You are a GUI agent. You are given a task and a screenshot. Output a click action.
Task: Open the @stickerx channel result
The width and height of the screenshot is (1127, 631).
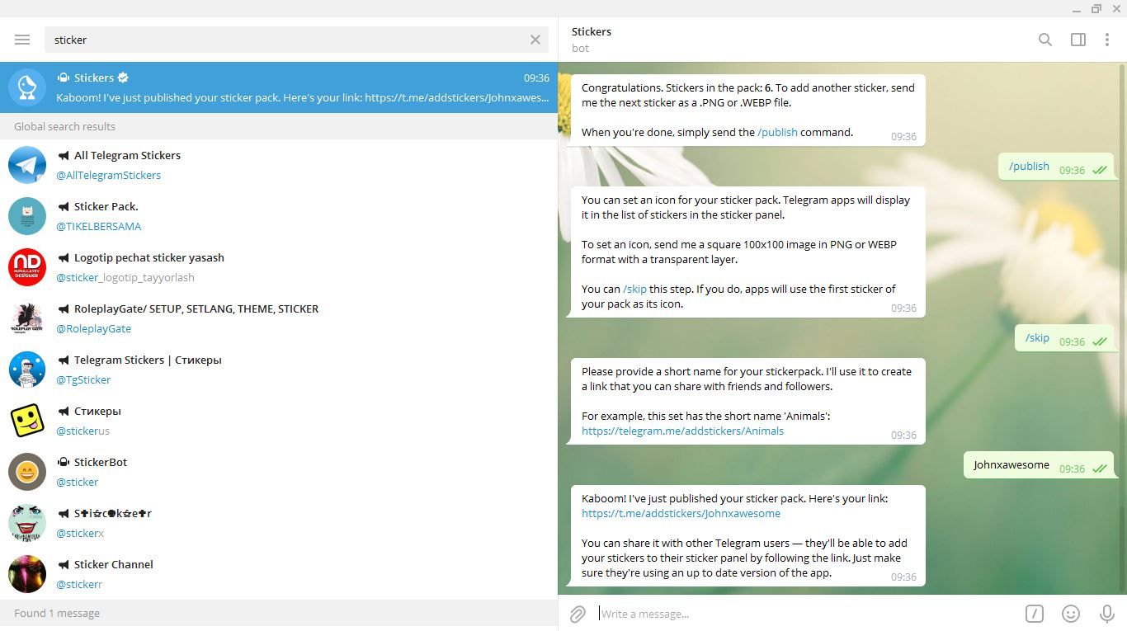coord(279,523)
